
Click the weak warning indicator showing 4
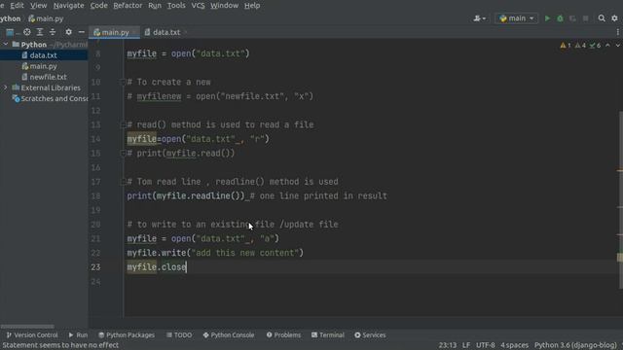pyautogui.click(x=580, y=46)
